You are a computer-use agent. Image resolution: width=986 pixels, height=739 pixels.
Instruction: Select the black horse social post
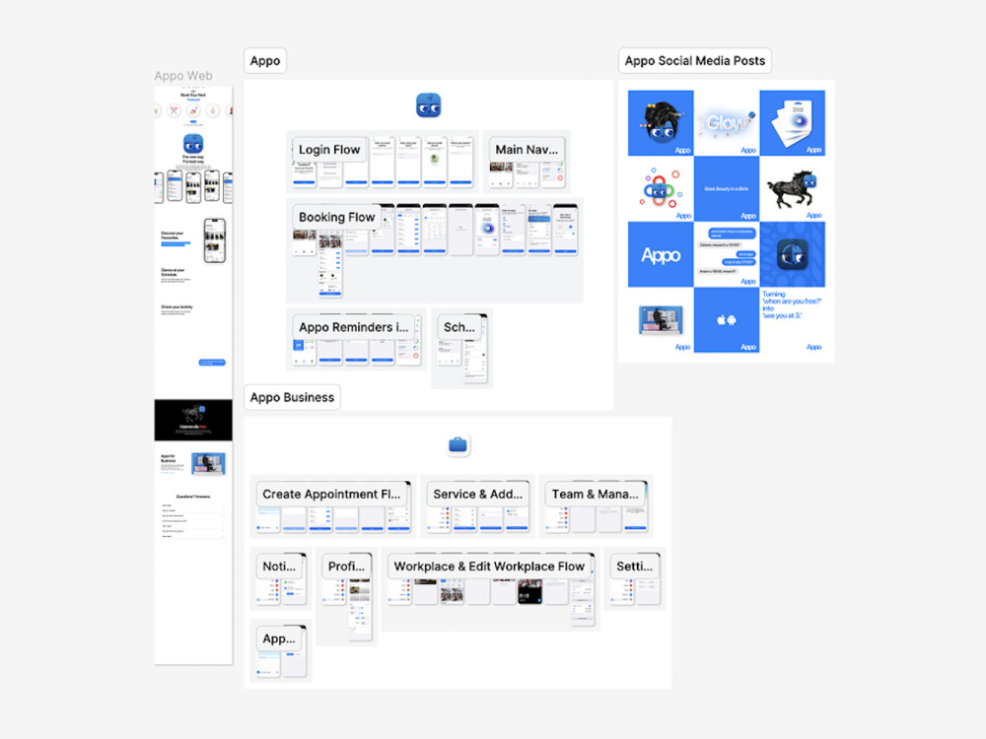793,188
